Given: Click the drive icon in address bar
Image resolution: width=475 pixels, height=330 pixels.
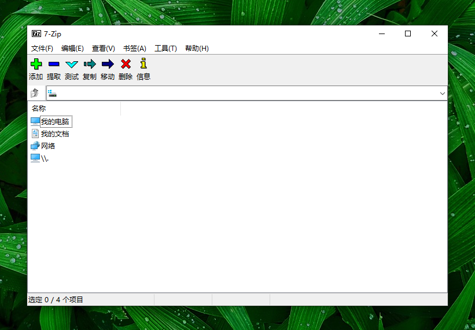Looking at the screenshot, I should pos(52,94).
